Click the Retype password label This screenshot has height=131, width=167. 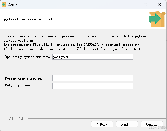19,85
